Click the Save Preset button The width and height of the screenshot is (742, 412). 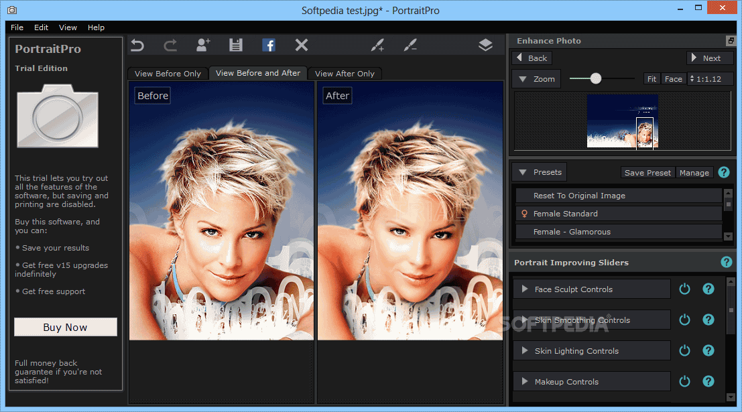point(647,173)
